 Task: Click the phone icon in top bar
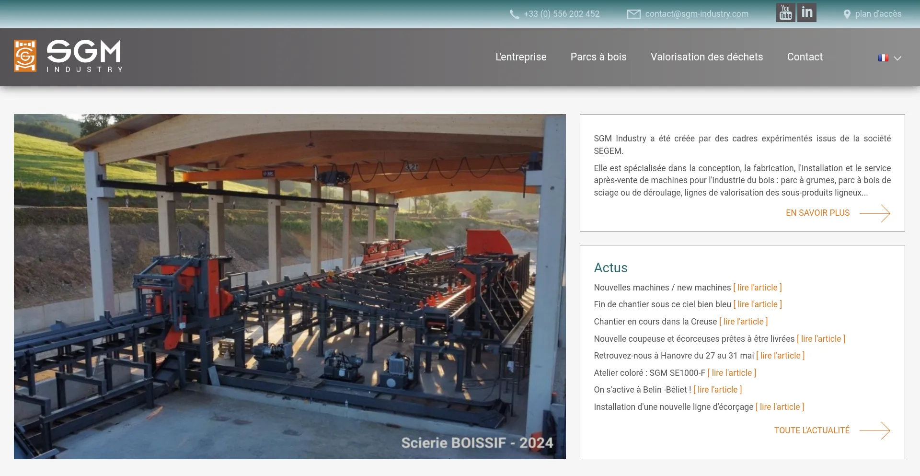(x=514, y=14)
